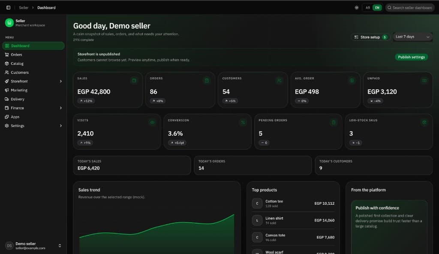The image size is (439, 254).
Task: Click the Visits card eye icon
Action: 152,122
